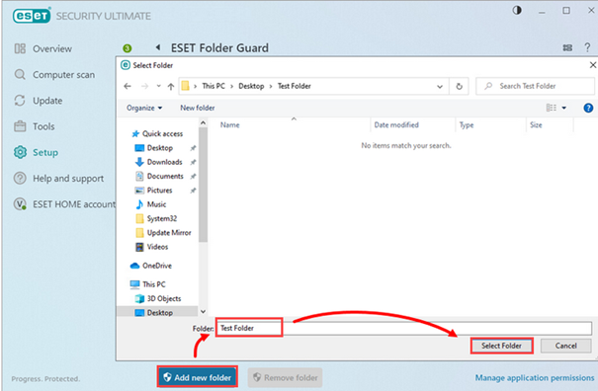The width and height of the screenshot is (598, 391).
Task: Close the Select Folder dialog
Action: pyautogui.click(x=592, y=65)
